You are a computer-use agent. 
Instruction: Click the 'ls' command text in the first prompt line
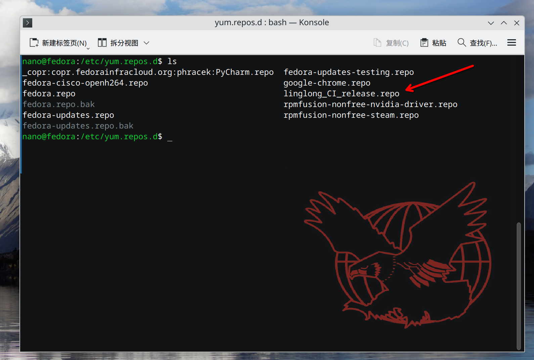(x=172, y=61)
